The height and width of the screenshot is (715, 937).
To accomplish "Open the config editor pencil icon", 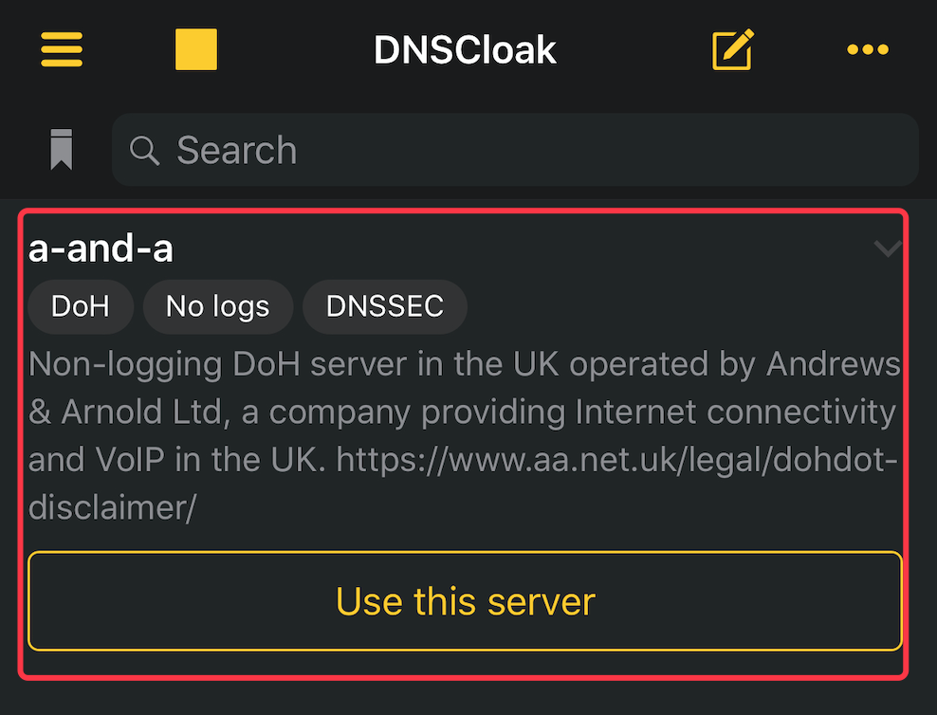I will pyautogui.click(x=733, y=49).
